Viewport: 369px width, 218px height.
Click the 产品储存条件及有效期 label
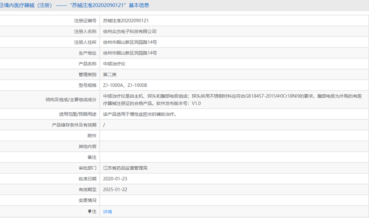(74, 125)
